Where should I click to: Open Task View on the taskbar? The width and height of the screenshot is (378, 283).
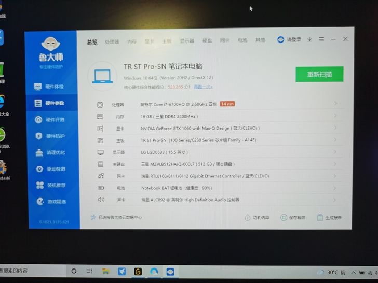pos(89,271)
